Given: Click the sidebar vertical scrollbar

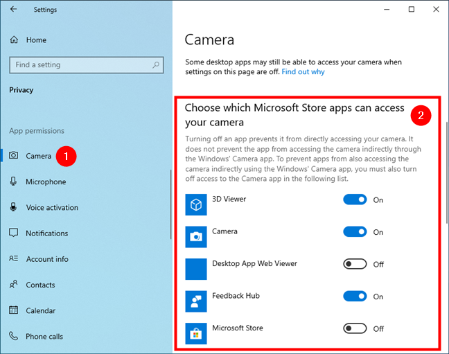Looking at the screenshot, I should (170, 204).
